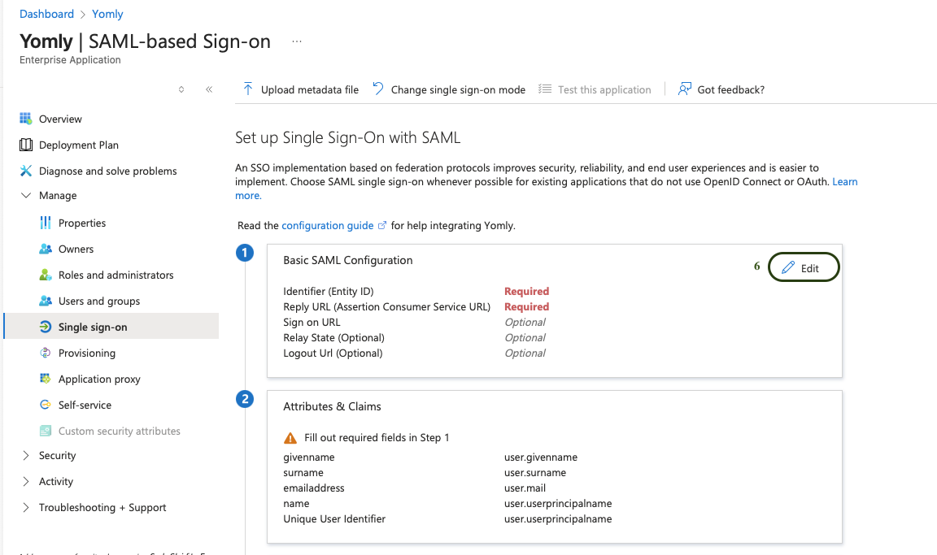The height and width of the screenshot is (555, 937).
Task: Click Diagnose and solve problems wrench icon
Action: click(25, 171)
